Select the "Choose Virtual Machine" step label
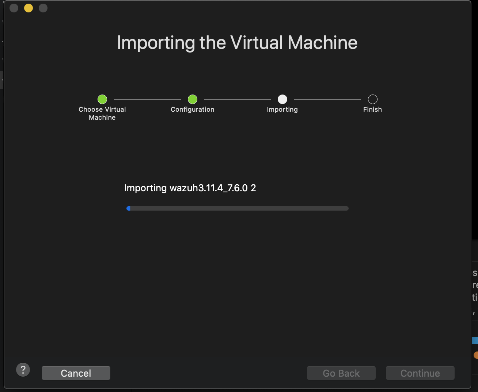Image resolution: width=478 pixels, height=392 pixels. (102, 113)
